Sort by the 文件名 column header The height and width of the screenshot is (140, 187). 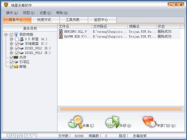(x=75, y=26)
